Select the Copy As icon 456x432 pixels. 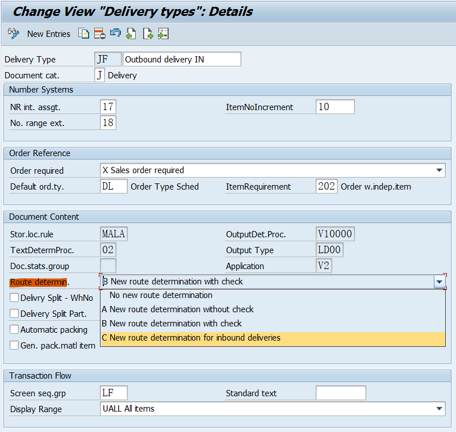tap(83, 34)
